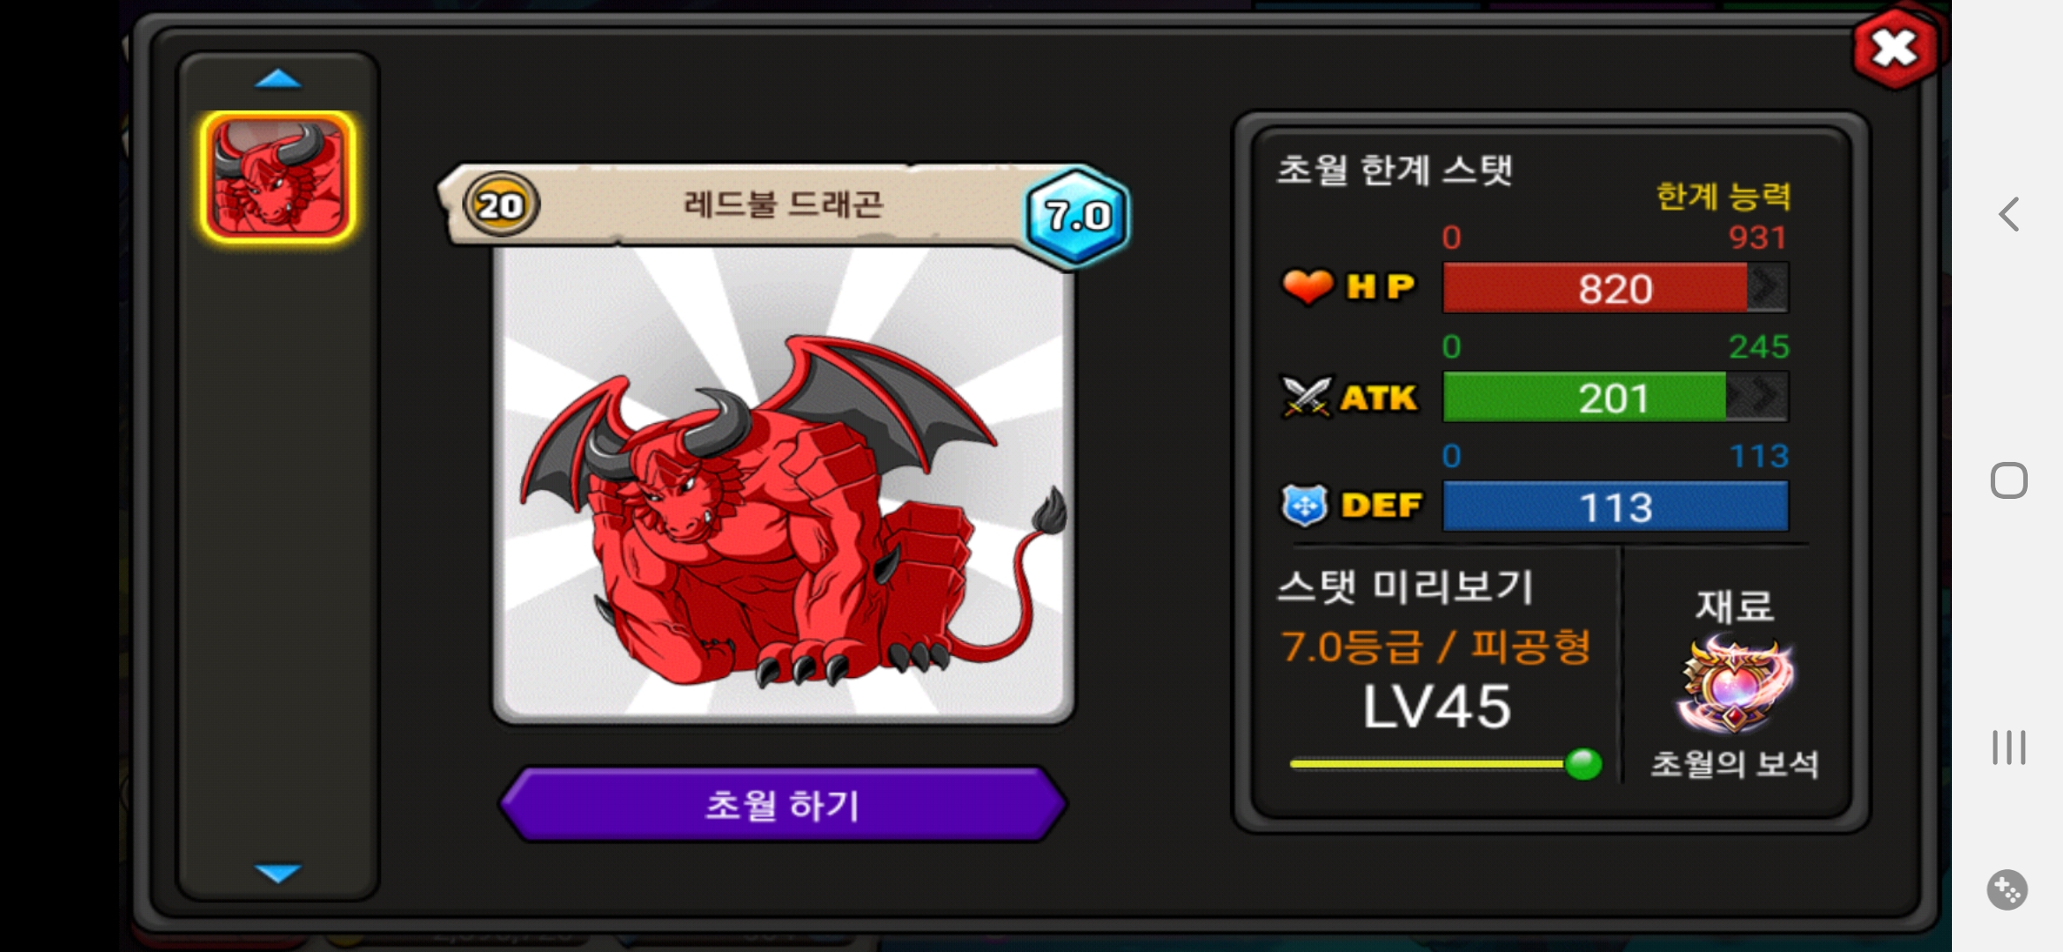The height and width of the screenshot is (952, 2063).
Task: Click the large red dragon portrait
Action: point(783,485)
